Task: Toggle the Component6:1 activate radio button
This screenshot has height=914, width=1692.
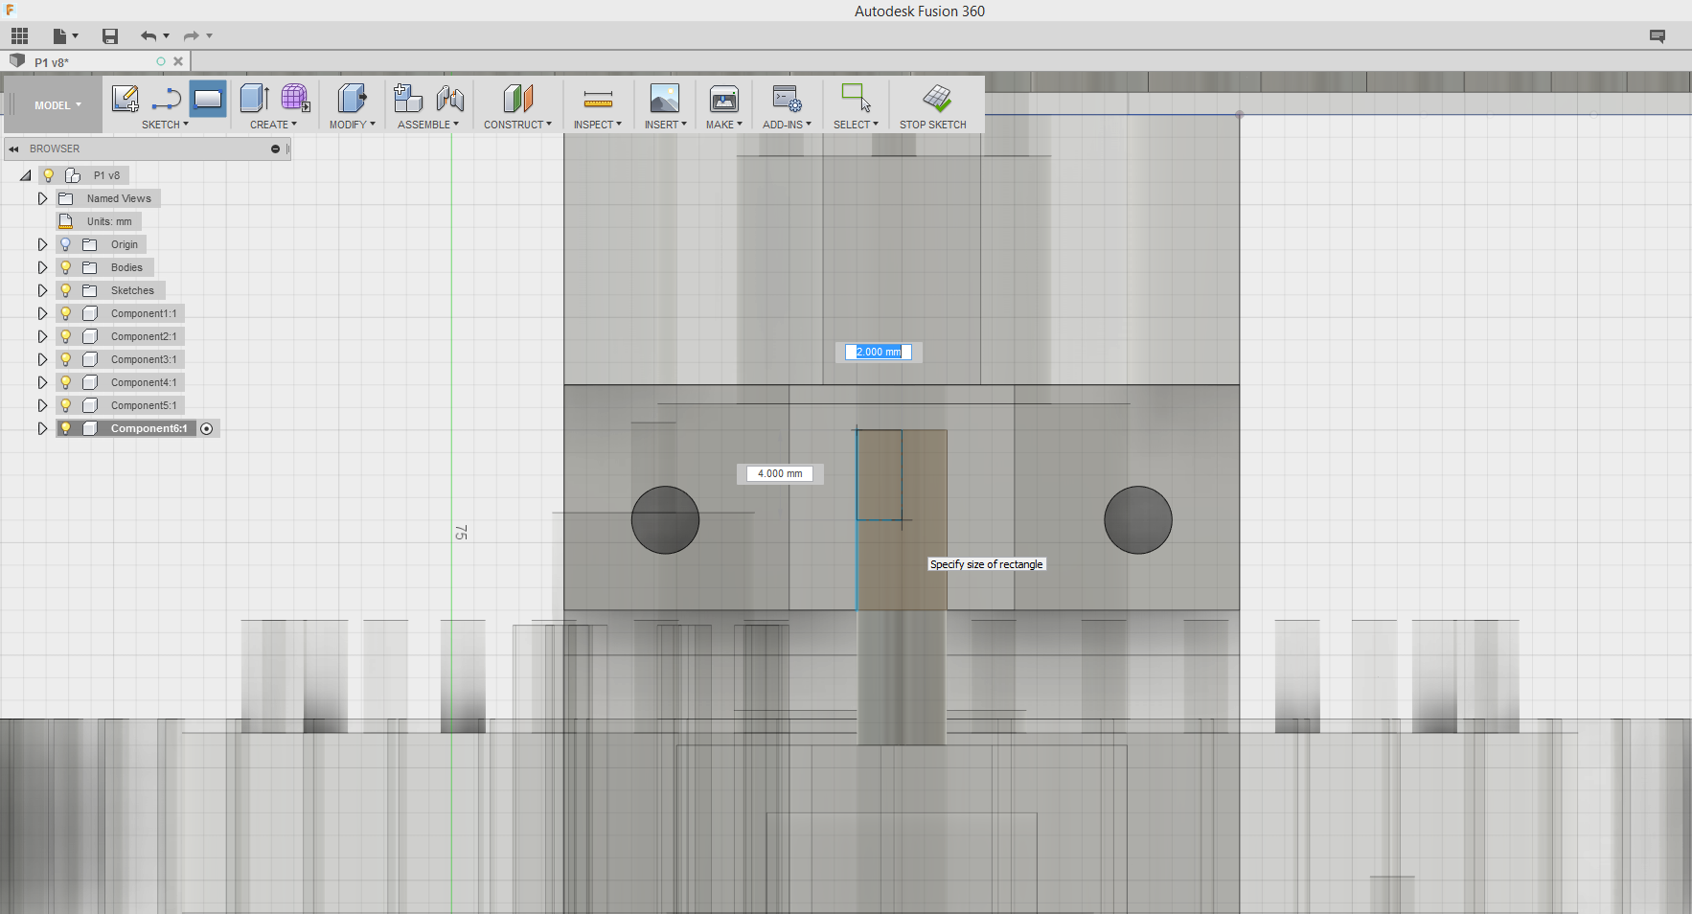Action: tap(206, 428)
